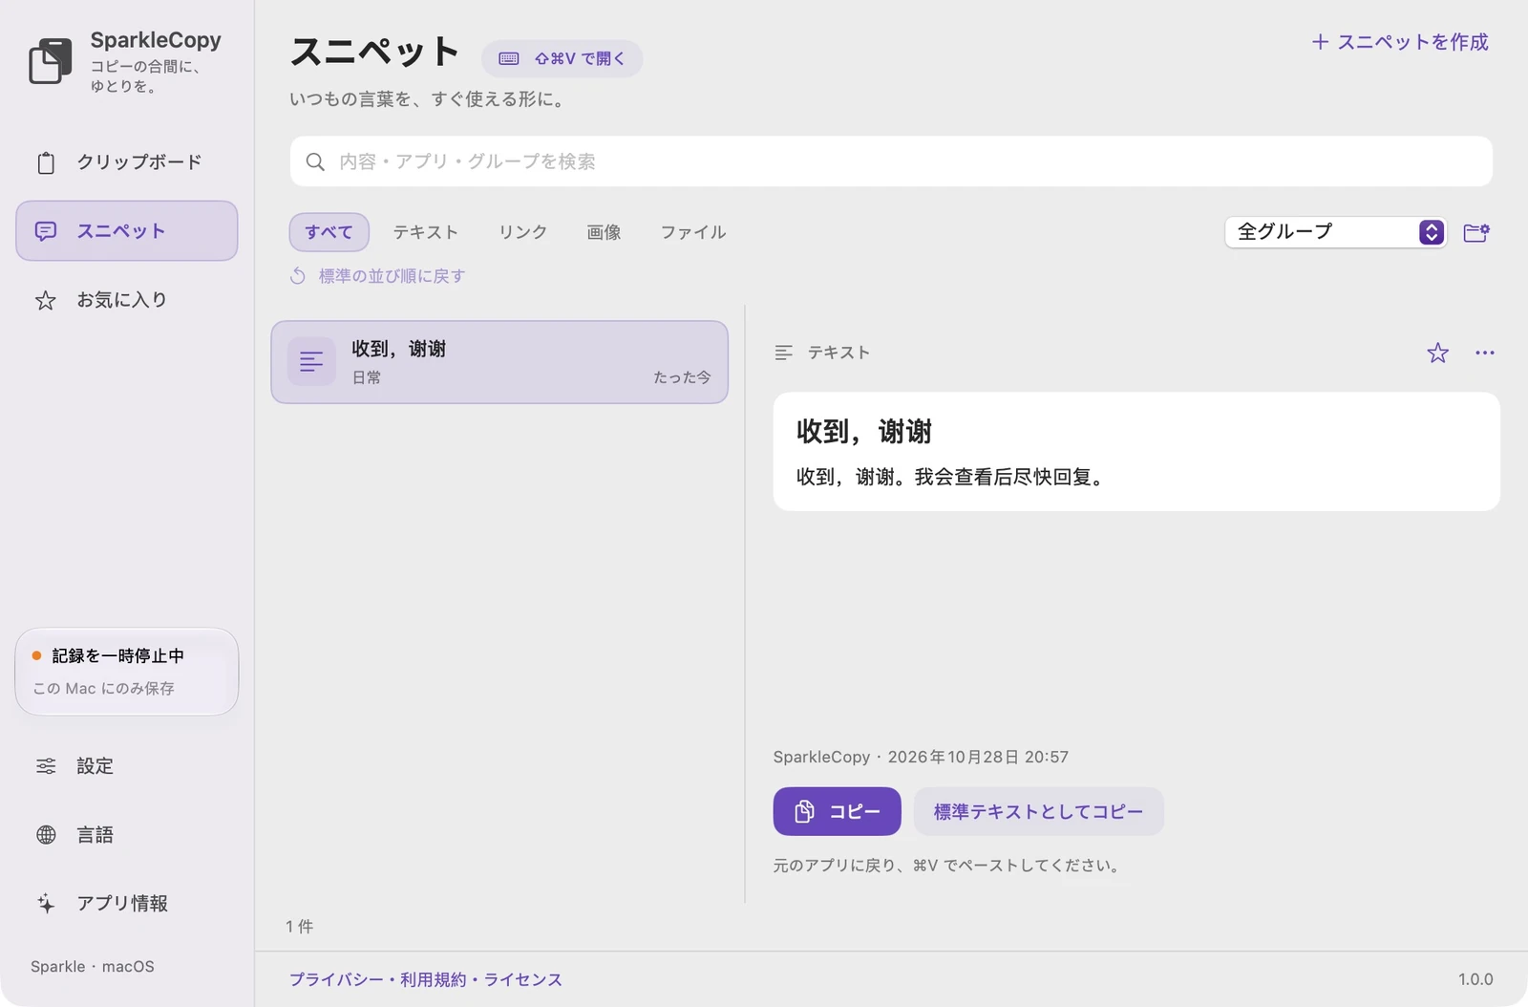This screenshot has width=1528, height=1007.
Task: Open the 言語 language page
Action: pos(126,835)
